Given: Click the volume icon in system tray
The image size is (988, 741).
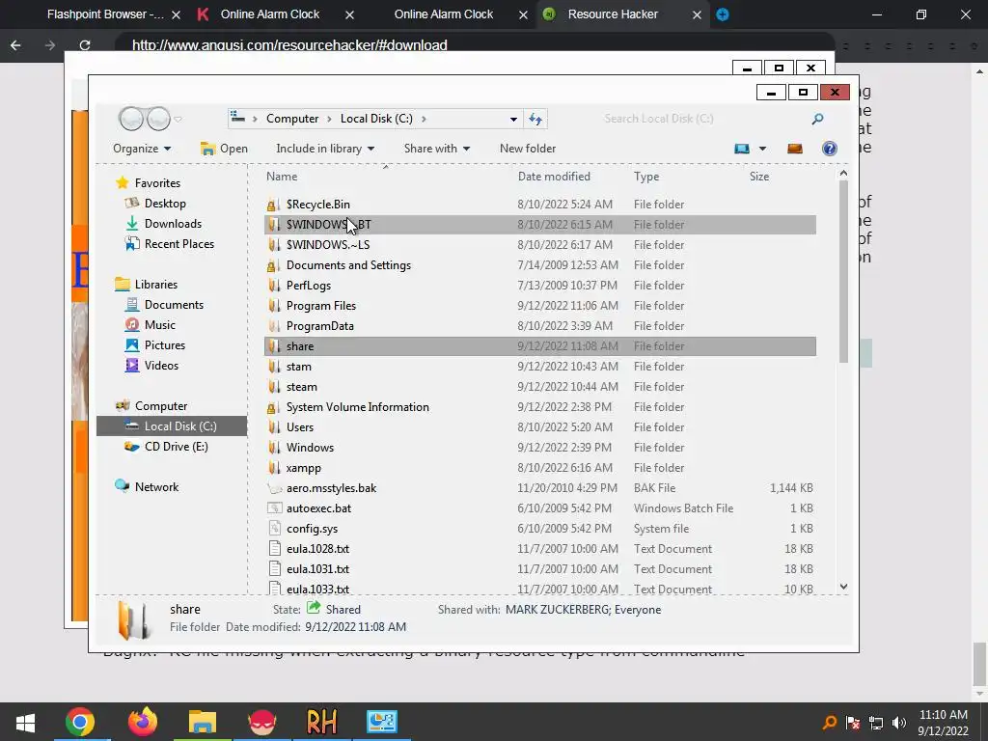Looking at the screenshot, I should point(899,723).
